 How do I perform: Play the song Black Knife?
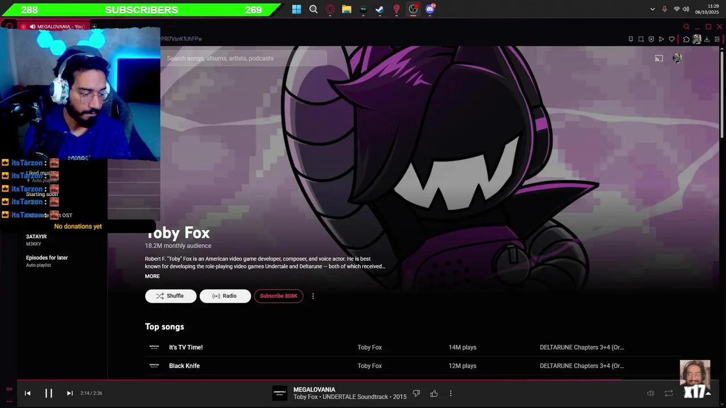click(184, 366)
